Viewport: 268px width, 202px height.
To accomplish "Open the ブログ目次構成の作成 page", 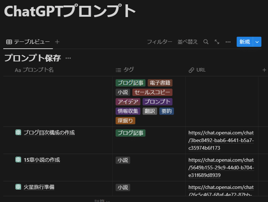I will (x=49, y=133).
